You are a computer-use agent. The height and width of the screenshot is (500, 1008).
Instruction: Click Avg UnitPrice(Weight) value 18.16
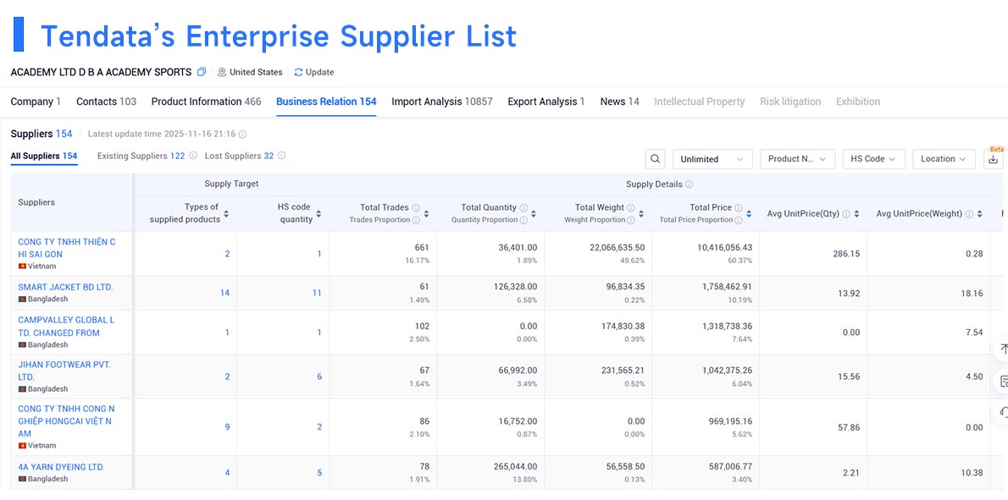coord(972,293)
